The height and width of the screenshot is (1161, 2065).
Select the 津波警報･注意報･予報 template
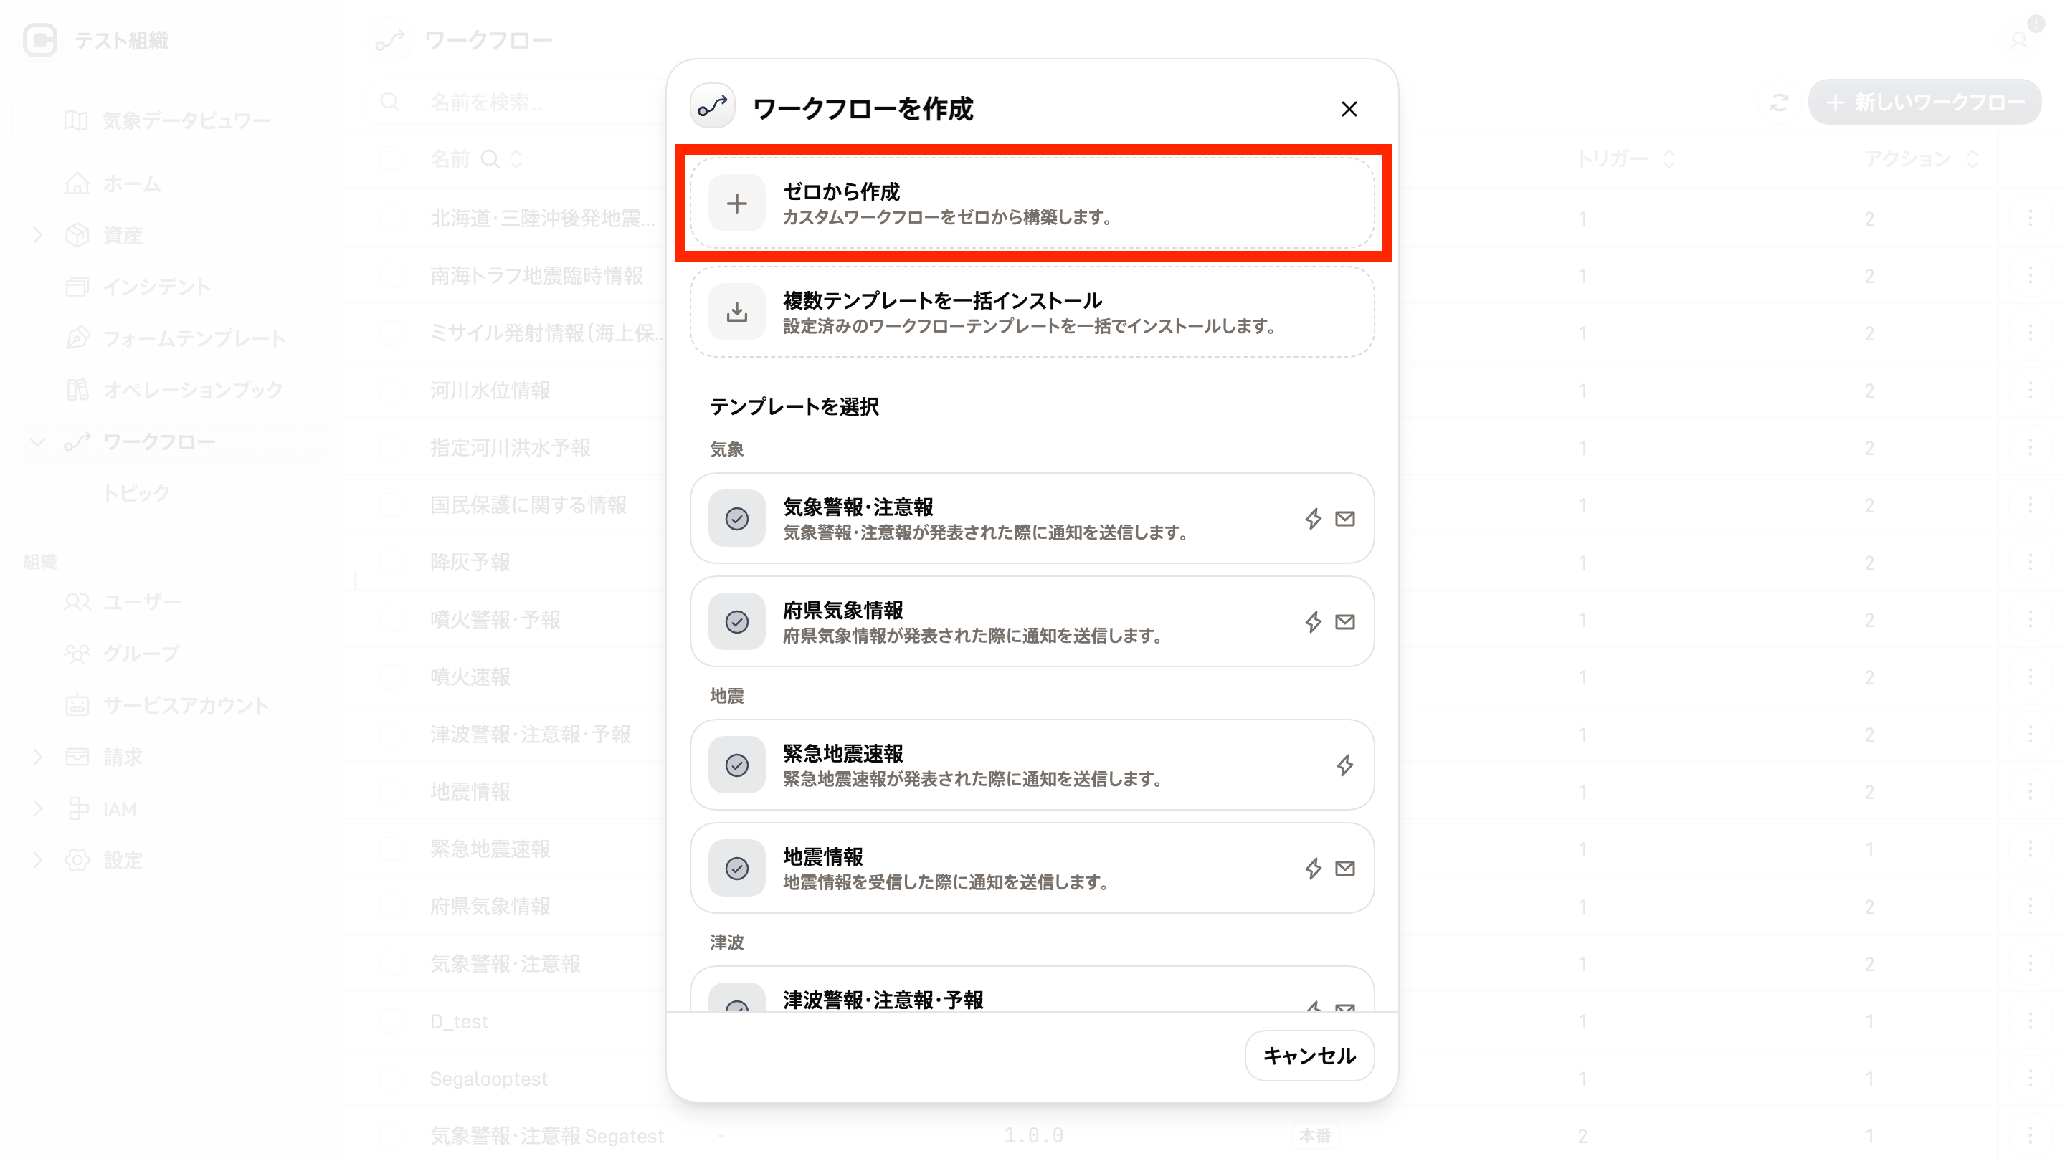(x=1032, y=990)
